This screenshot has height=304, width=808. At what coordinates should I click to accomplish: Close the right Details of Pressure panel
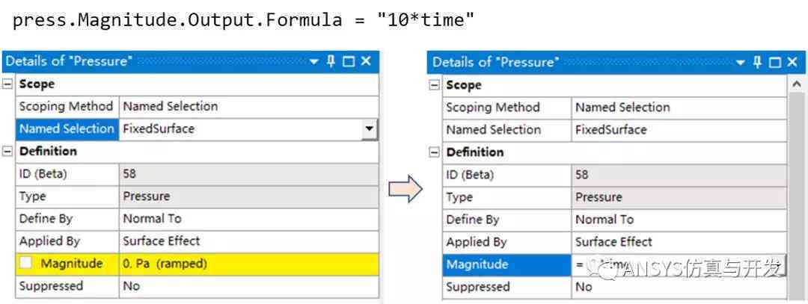tap(792, 62)
